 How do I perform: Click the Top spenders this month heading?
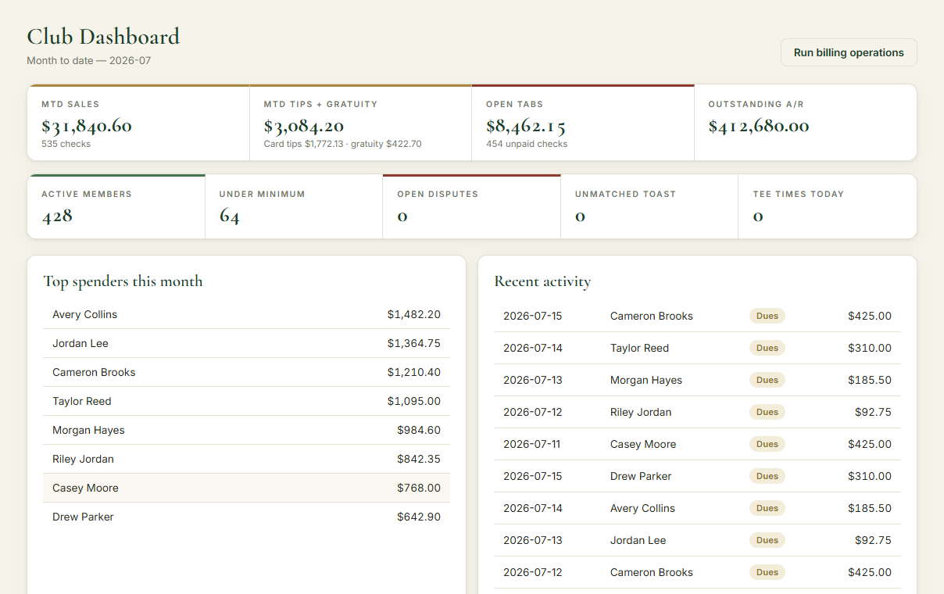click(123, 281)
